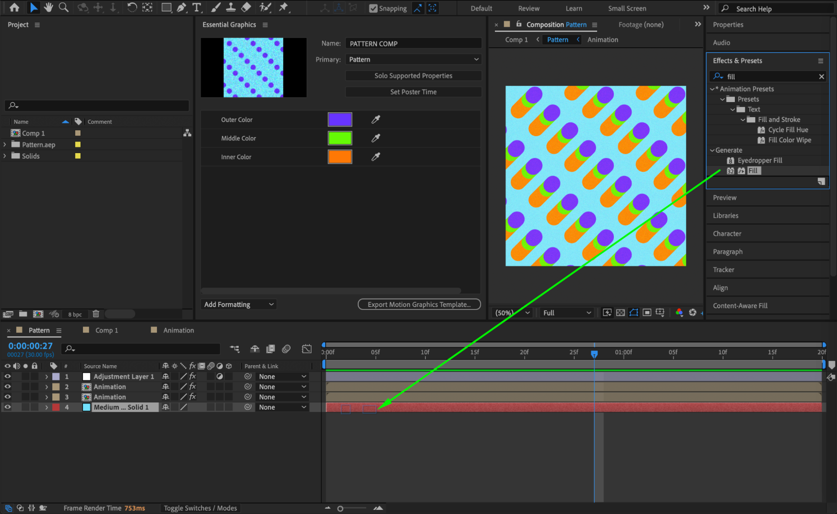This screenshot has height=514, width=837.
Task: Open the Middle Color green swatch
Action: point(340,138)
